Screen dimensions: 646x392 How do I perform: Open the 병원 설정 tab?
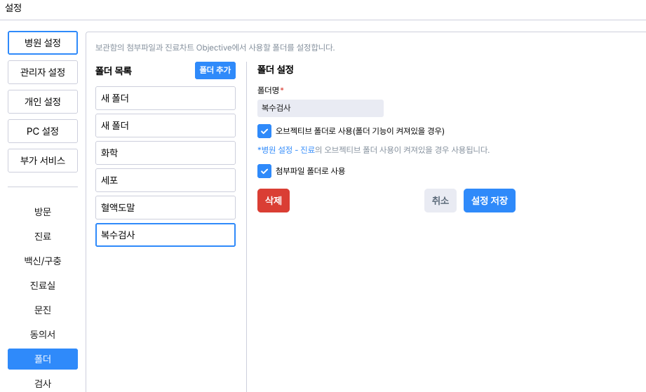point(43,43)
